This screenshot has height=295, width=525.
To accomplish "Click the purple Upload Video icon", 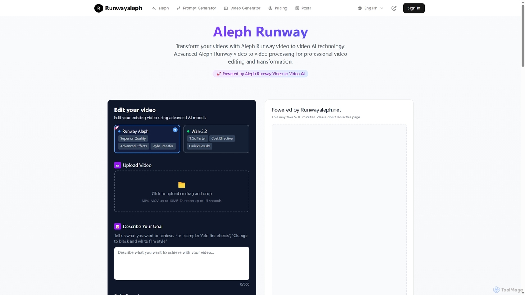I will (x=117, y=166).
